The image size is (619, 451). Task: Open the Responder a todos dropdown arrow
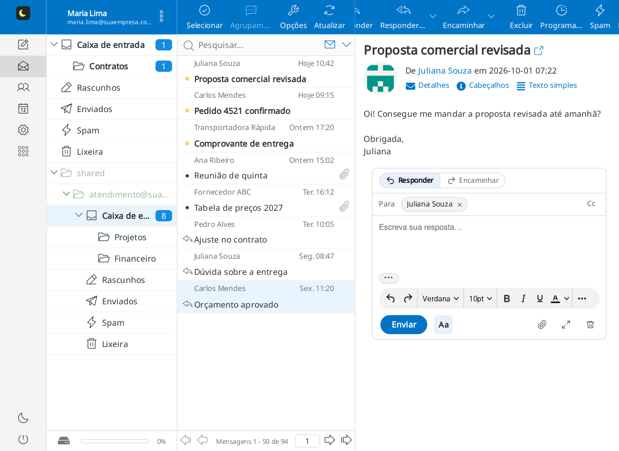(x=433, y=17)
